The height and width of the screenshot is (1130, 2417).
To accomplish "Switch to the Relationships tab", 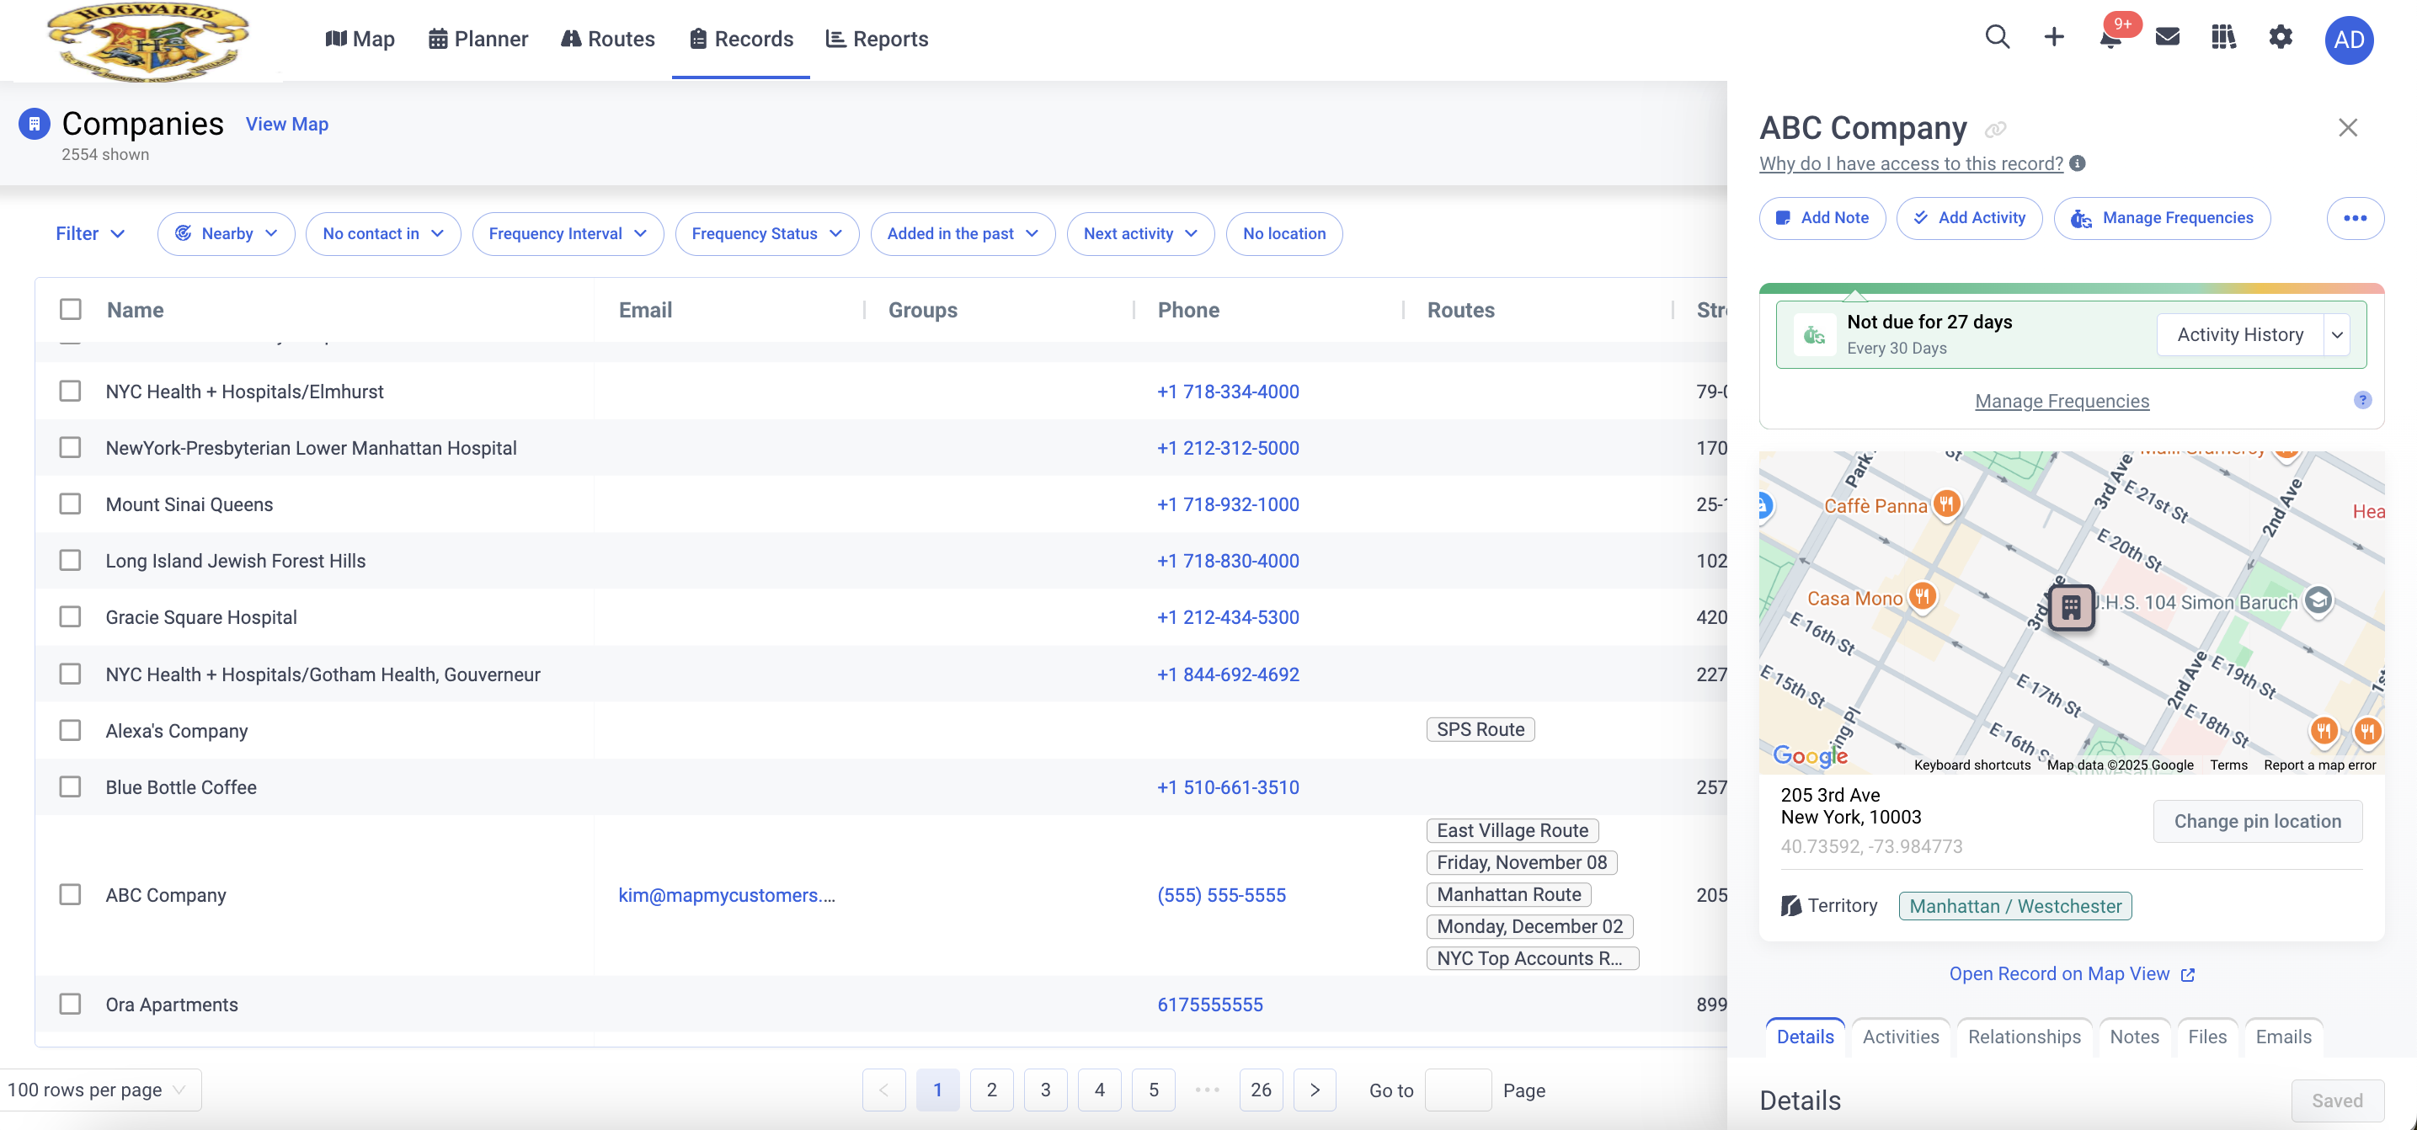I will click(x=2024, y=1037).
